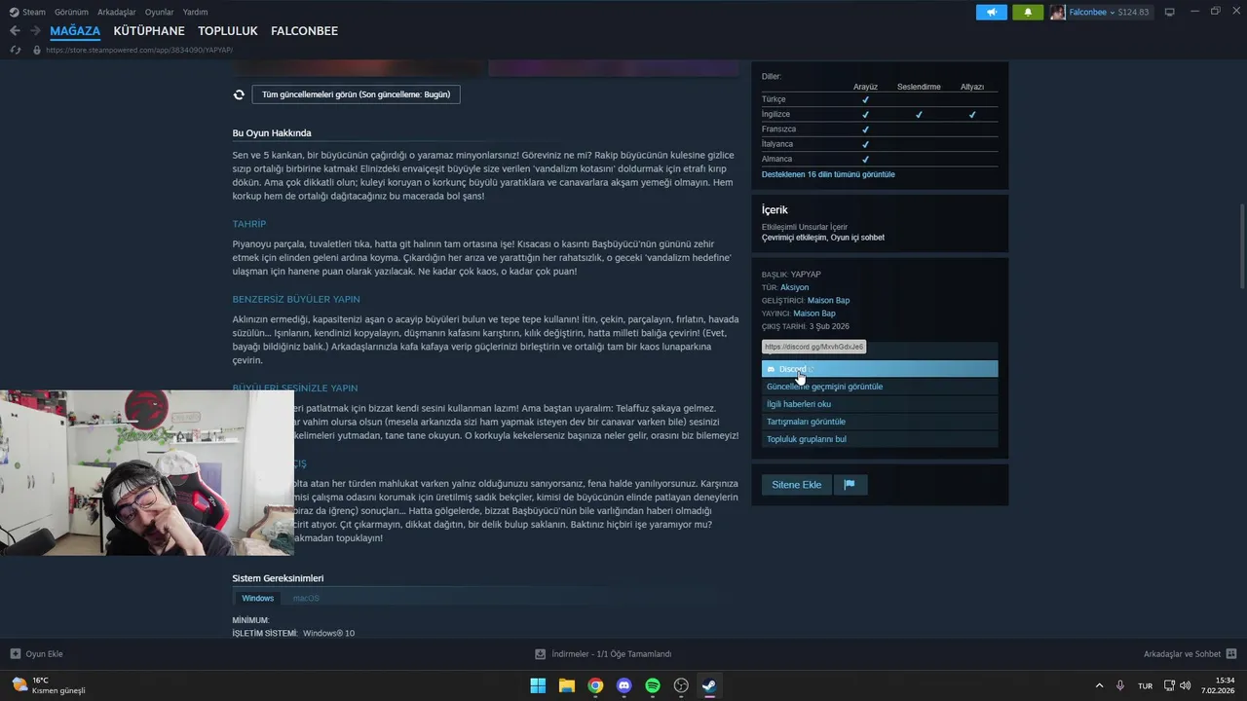
Task: Open friends chat icon at bottom right
Action: pos(1231,653)
